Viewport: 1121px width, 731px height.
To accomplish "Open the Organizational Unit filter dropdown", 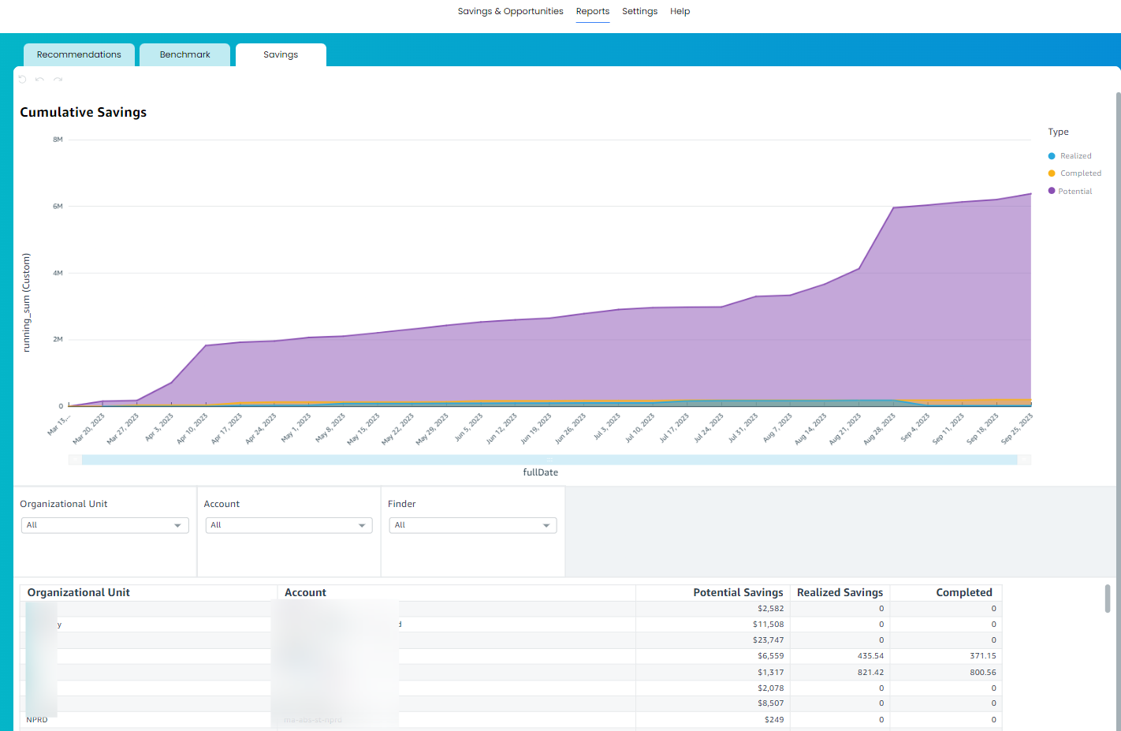I will pyautogui.click(x=104, y=525).
